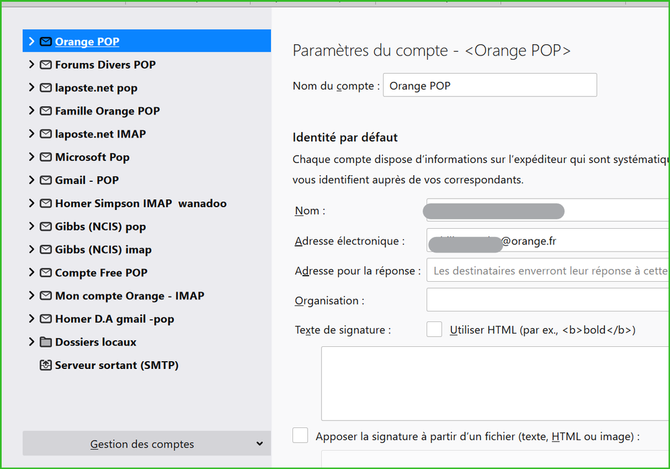This screenshot has width=670, height=469.
Task: Expand the Forums Divers POP account
Action: 32,64
